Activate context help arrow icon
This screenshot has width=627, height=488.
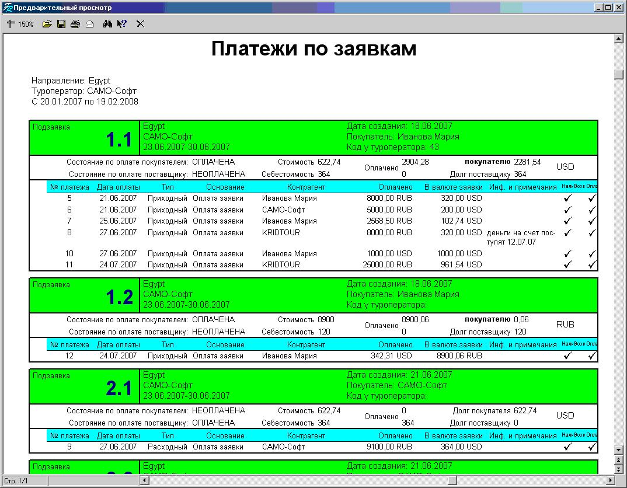121,23
